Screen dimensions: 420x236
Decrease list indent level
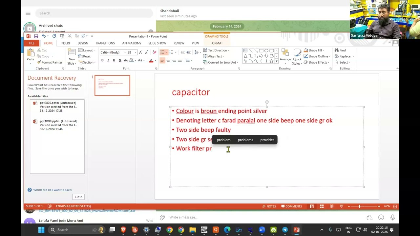pos(183,52)
